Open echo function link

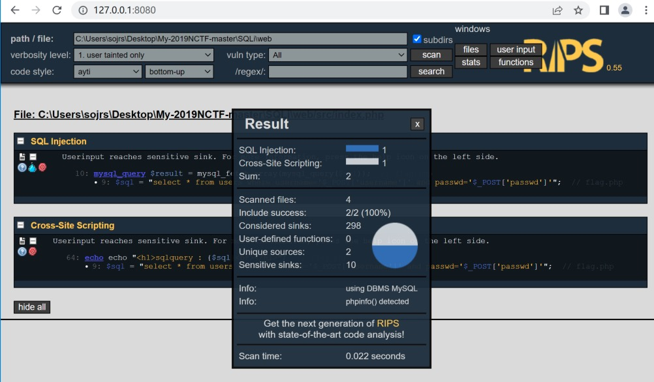pyautogui.click(x=94, y=257)
